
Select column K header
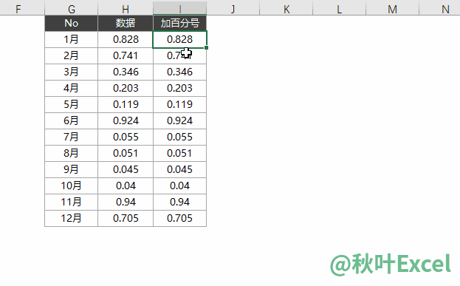pyautogui.click(x=286, y=9)
